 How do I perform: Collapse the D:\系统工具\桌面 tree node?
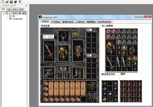tap(4, 14)
